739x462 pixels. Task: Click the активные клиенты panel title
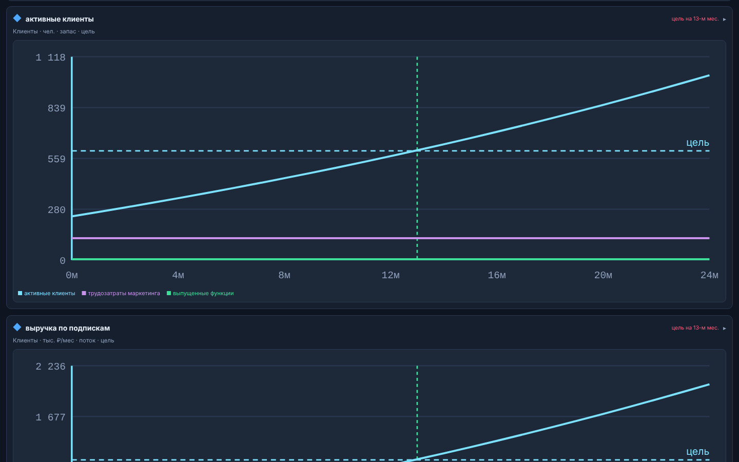coord(60,19)
